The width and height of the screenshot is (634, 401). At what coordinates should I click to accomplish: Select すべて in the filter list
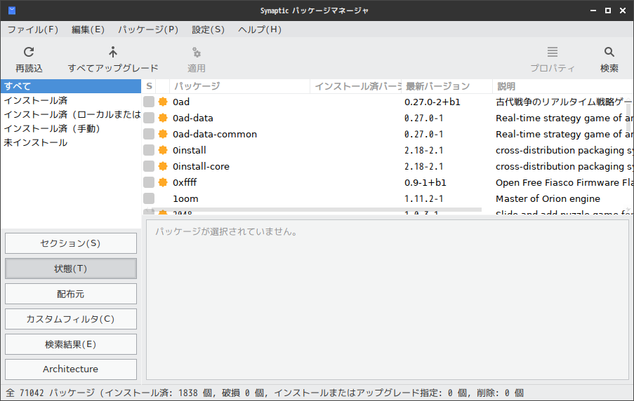pos(71,86)
